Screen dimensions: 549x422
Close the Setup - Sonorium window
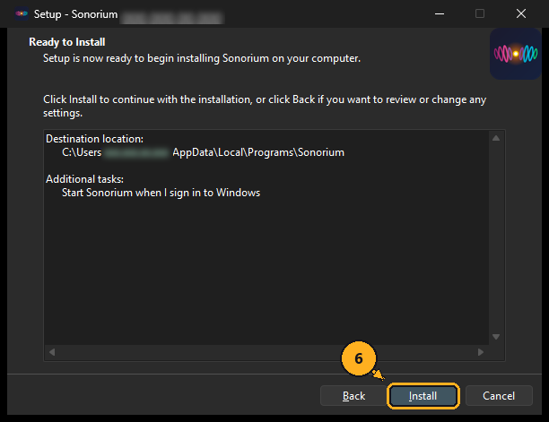pyautogui.click(x=521, y=13)
